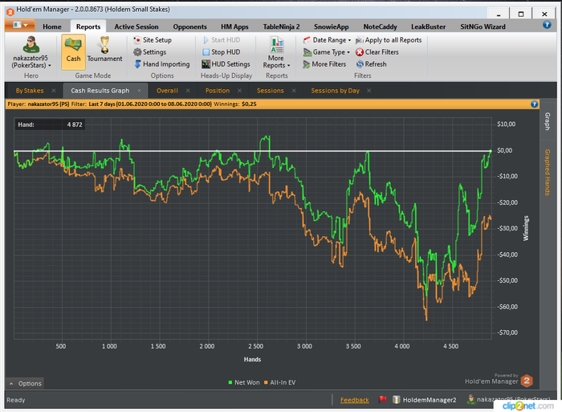Image resolution: width=562 pixels, height=412 pixels.
Task: Switch to the Overall report tab
Action: (x=167, y=91)
